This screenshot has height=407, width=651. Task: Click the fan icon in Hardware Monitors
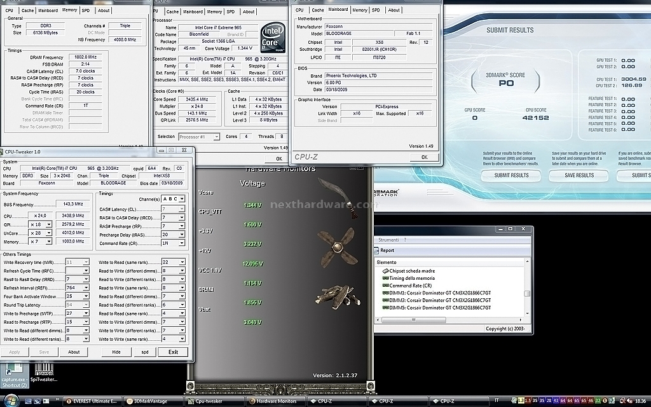[337, 247]
